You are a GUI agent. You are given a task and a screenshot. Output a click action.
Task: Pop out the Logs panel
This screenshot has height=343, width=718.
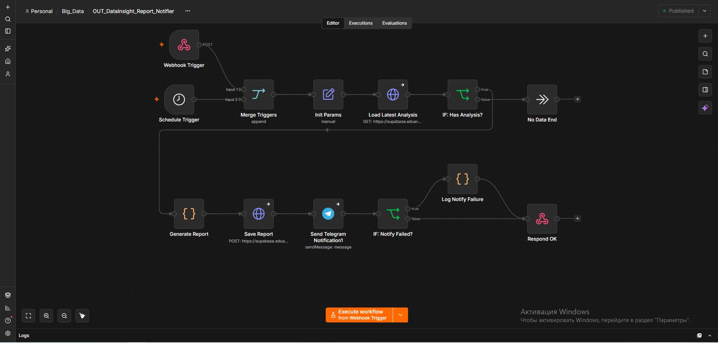[699, 336]
